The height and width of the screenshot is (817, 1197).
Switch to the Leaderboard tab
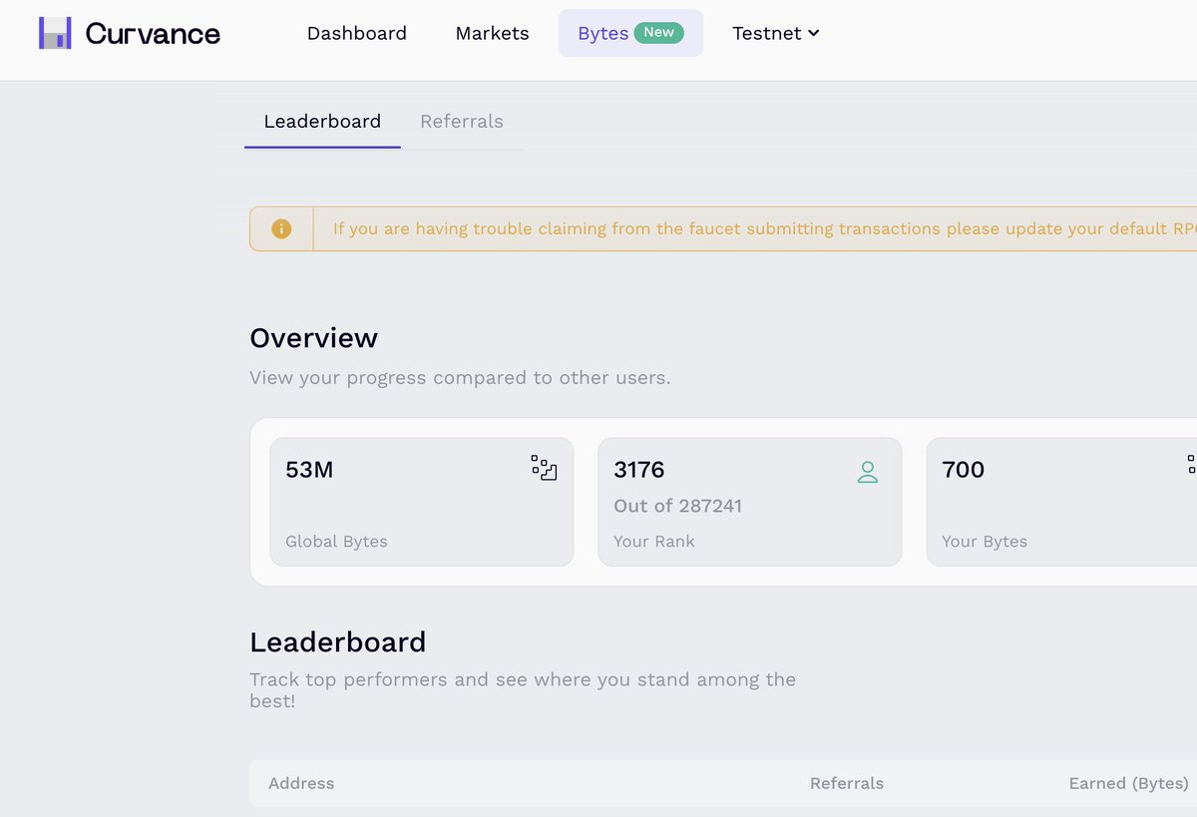pos(322,122)
